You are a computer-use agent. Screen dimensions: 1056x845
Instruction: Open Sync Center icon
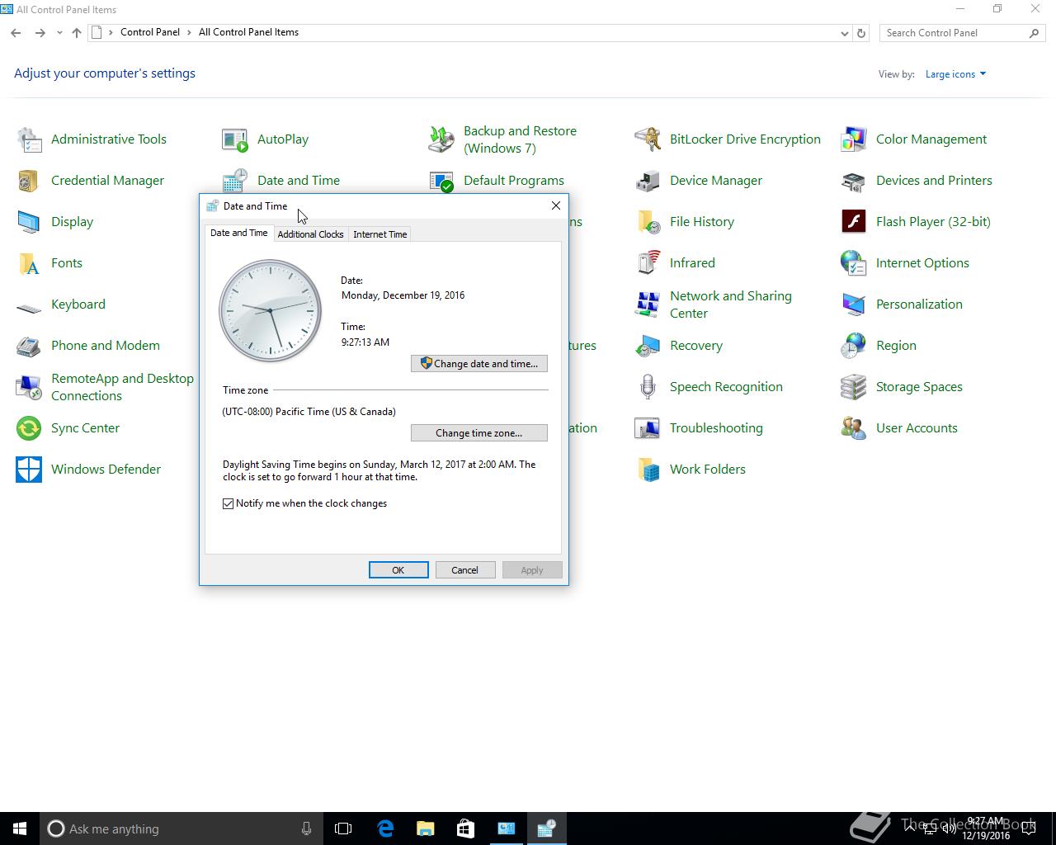point(29,428)
